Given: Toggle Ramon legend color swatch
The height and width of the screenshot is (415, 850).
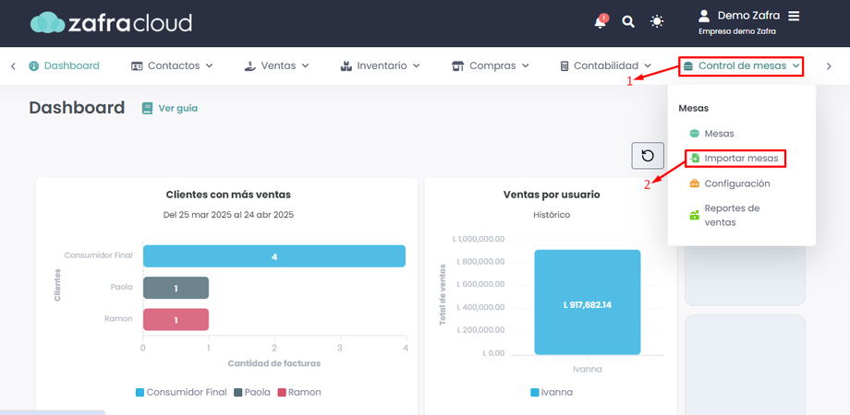Looking at the screenshot, I should (282, 392).
